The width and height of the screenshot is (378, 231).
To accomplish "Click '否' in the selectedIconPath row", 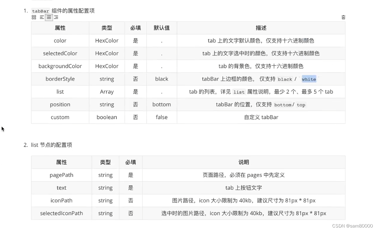I will point(131,213).
